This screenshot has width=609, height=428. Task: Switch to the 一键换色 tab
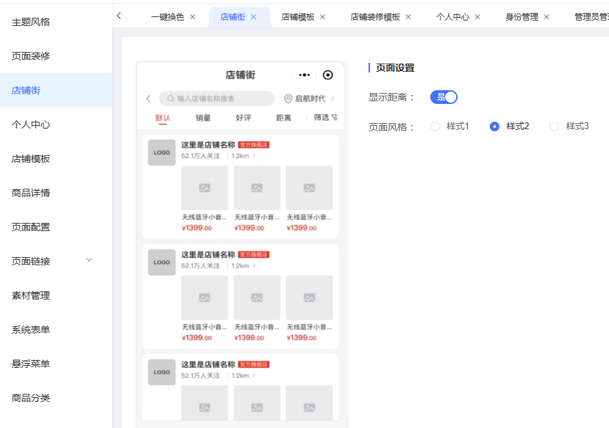pos(167,17)
